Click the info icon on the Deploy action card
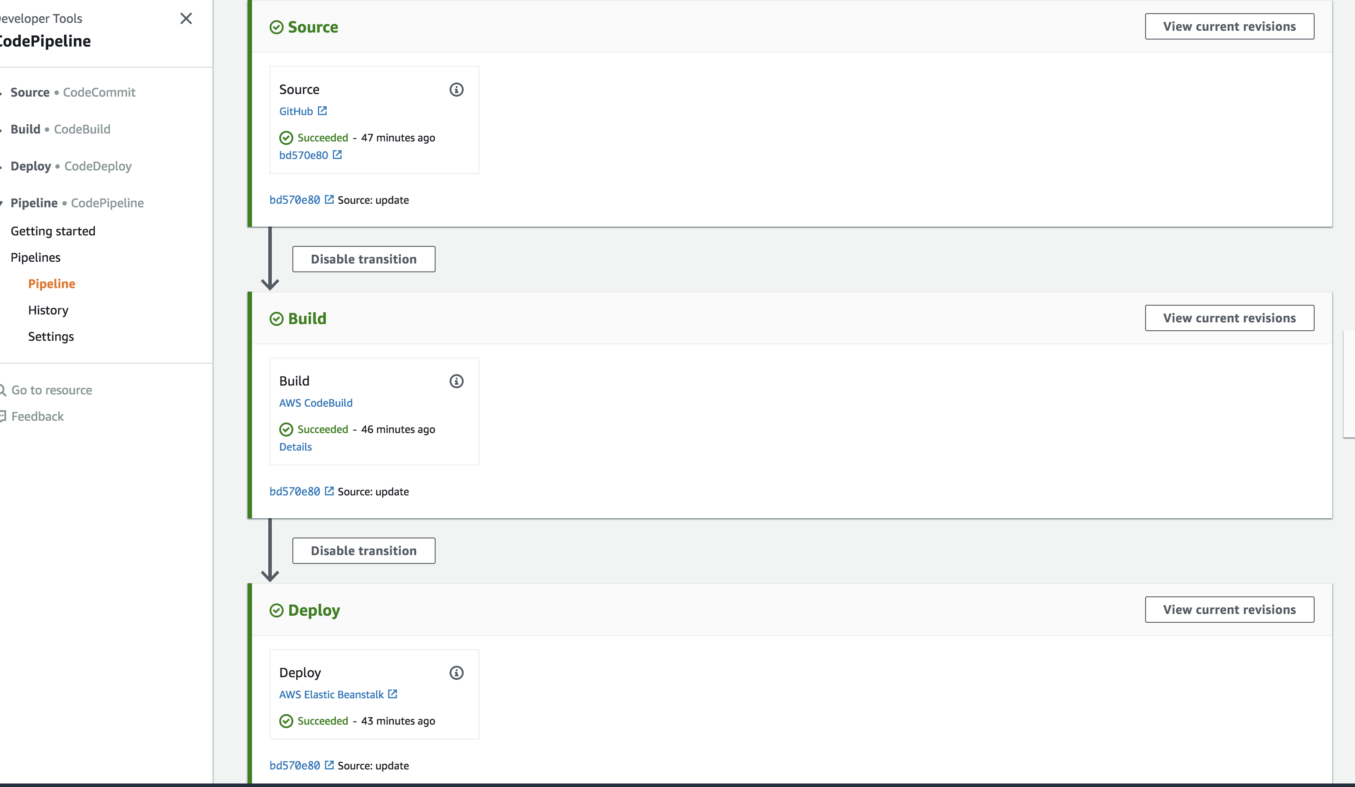The width and height of the screenshot is (1355, 787). pyautogui.click(x=457, y=672)
